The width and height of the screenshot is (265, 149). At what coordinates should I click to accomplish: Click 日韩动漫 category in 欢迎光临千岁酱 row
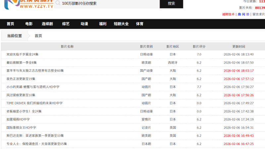pos(146,54)
